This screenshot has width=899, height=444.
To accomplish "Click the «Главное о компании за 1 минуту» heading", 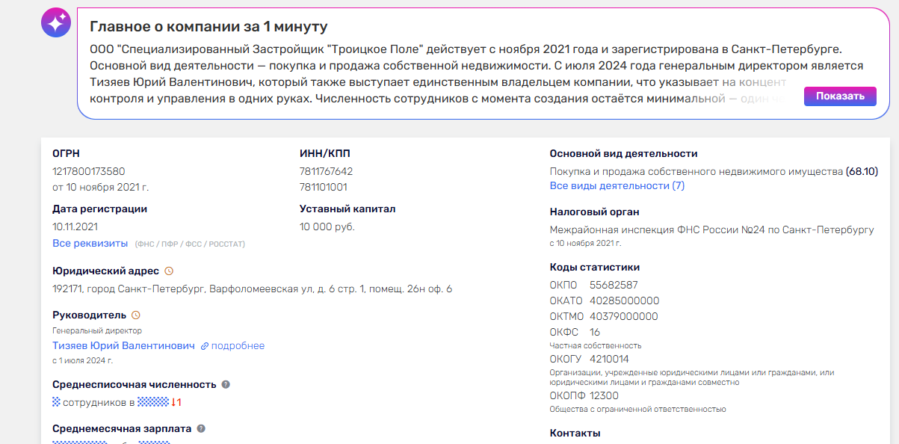I will (x=208, y=28).
